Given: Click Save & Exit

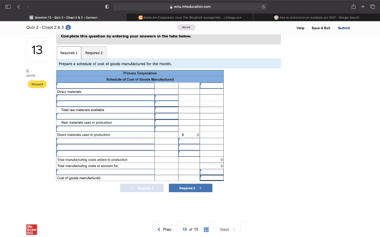Looking at the screenshot, I should pyautogui.click(x=321, y=28).
